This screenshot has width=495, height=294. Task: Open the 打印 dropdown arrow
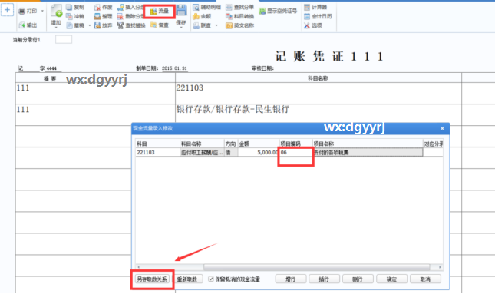click(42, 12)
